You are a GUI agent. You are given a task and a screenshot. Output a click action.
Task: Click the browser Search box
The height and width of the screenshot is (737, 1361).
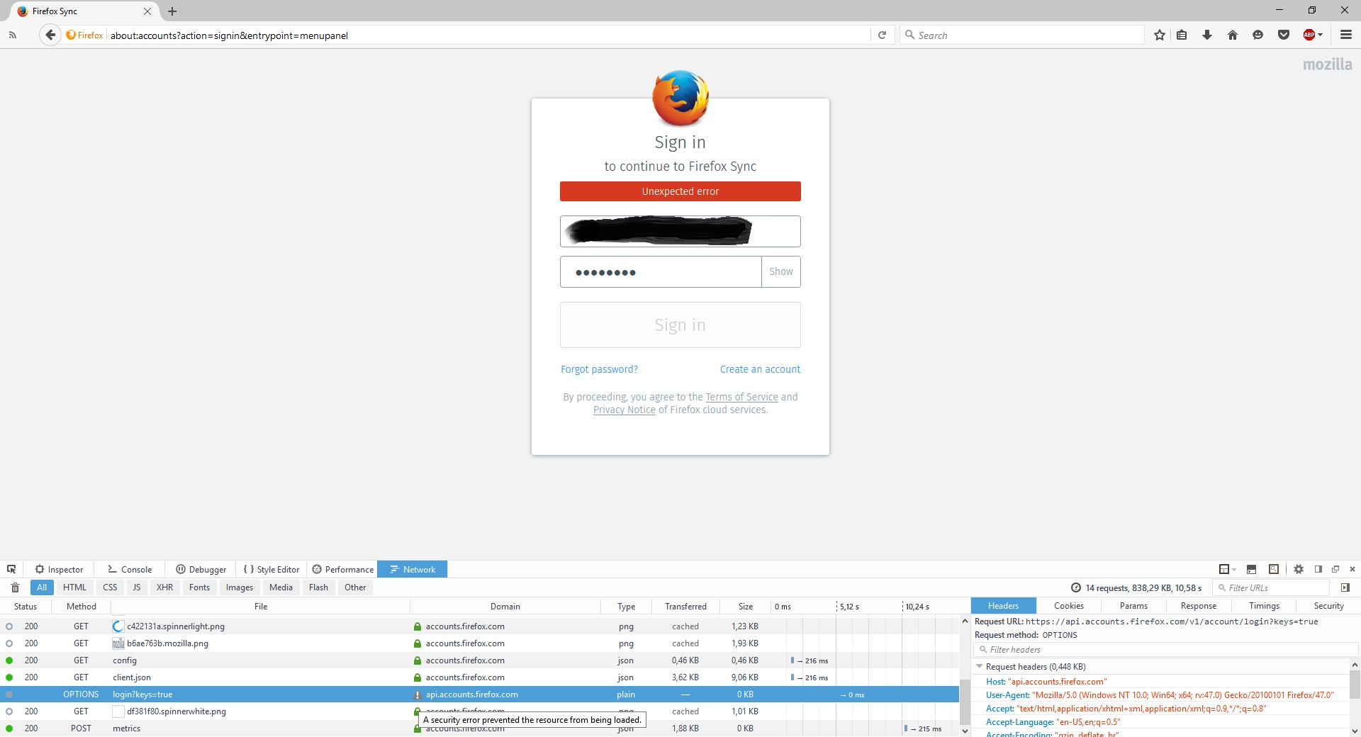pyautogui.click(x=1022, y=35)
